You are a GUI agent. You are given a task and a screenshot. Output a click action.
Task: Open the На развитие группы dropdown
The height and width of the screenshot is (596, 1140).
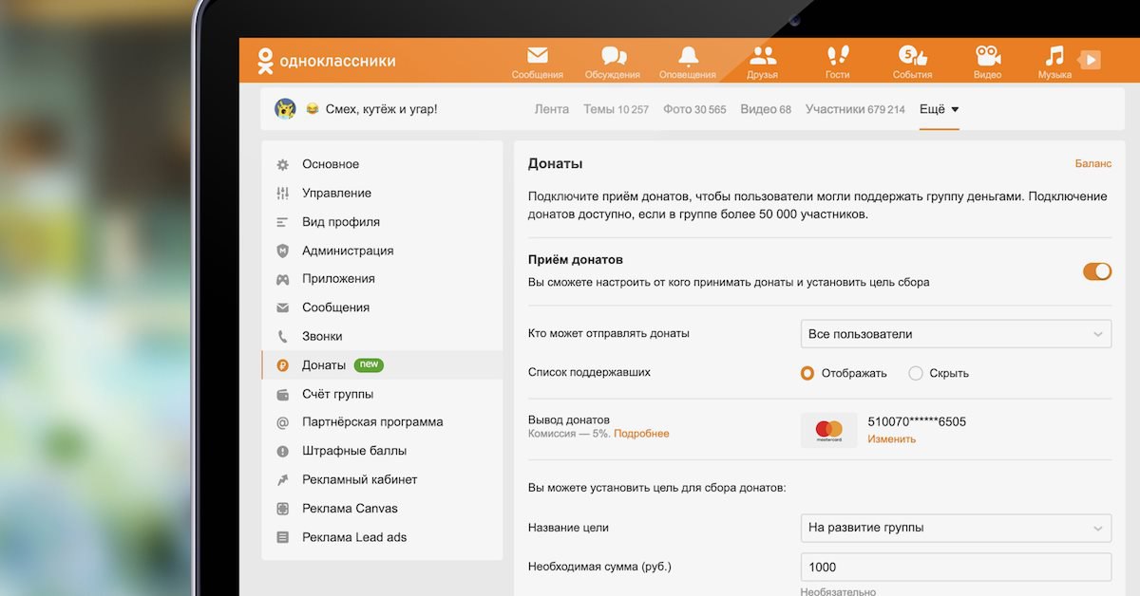pyautogui.click(x=956, y=528)
